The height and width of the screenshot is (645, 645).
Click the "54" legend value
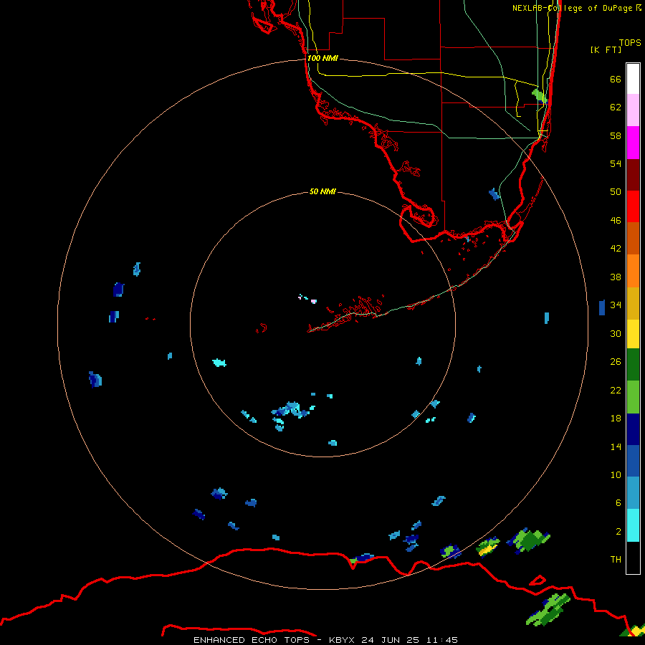click(616, 163)
